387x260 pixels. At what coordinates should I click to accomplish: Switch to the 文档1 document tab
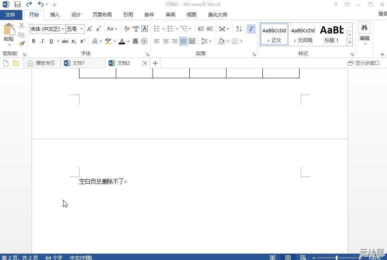(79, 63)
